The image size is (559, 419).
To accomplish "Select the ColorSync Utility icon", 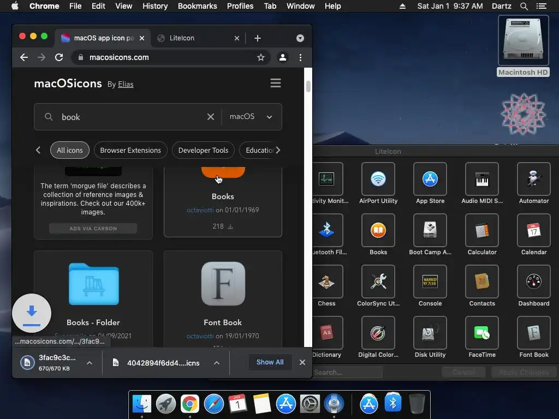I will (378, 282).
